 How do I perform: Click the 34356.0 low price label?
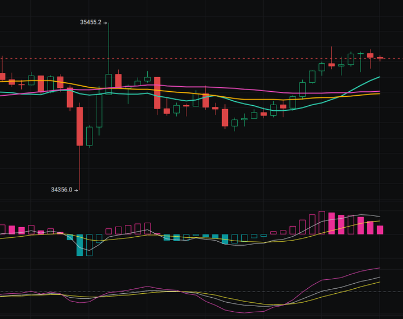[x=62, y=190]
